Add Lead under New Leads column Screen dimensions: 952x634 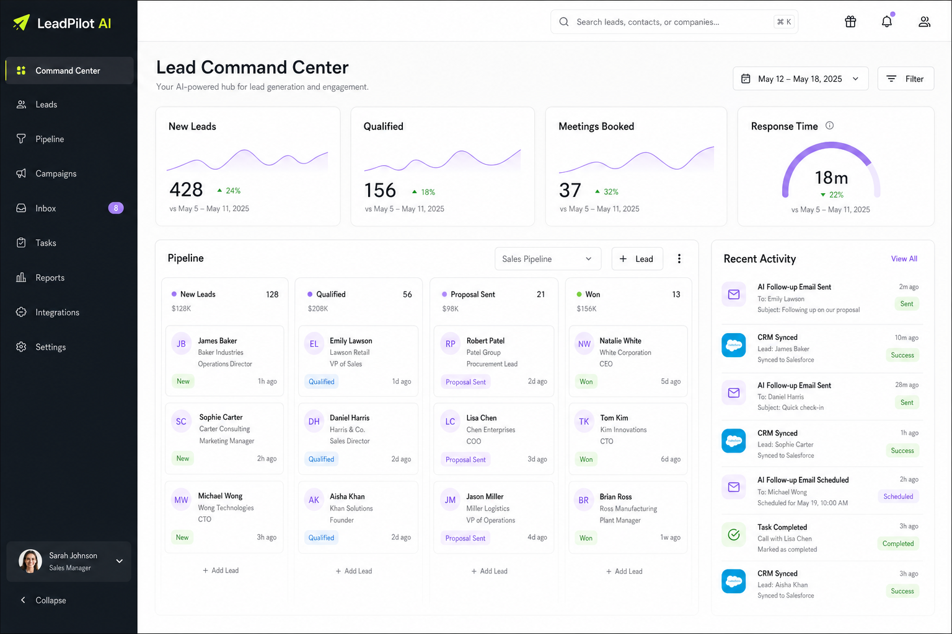pos(221,570)
